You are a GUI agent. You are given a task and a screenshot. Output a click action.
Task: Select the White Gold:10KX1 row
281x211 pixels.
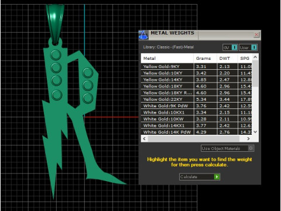coord(197,113)
